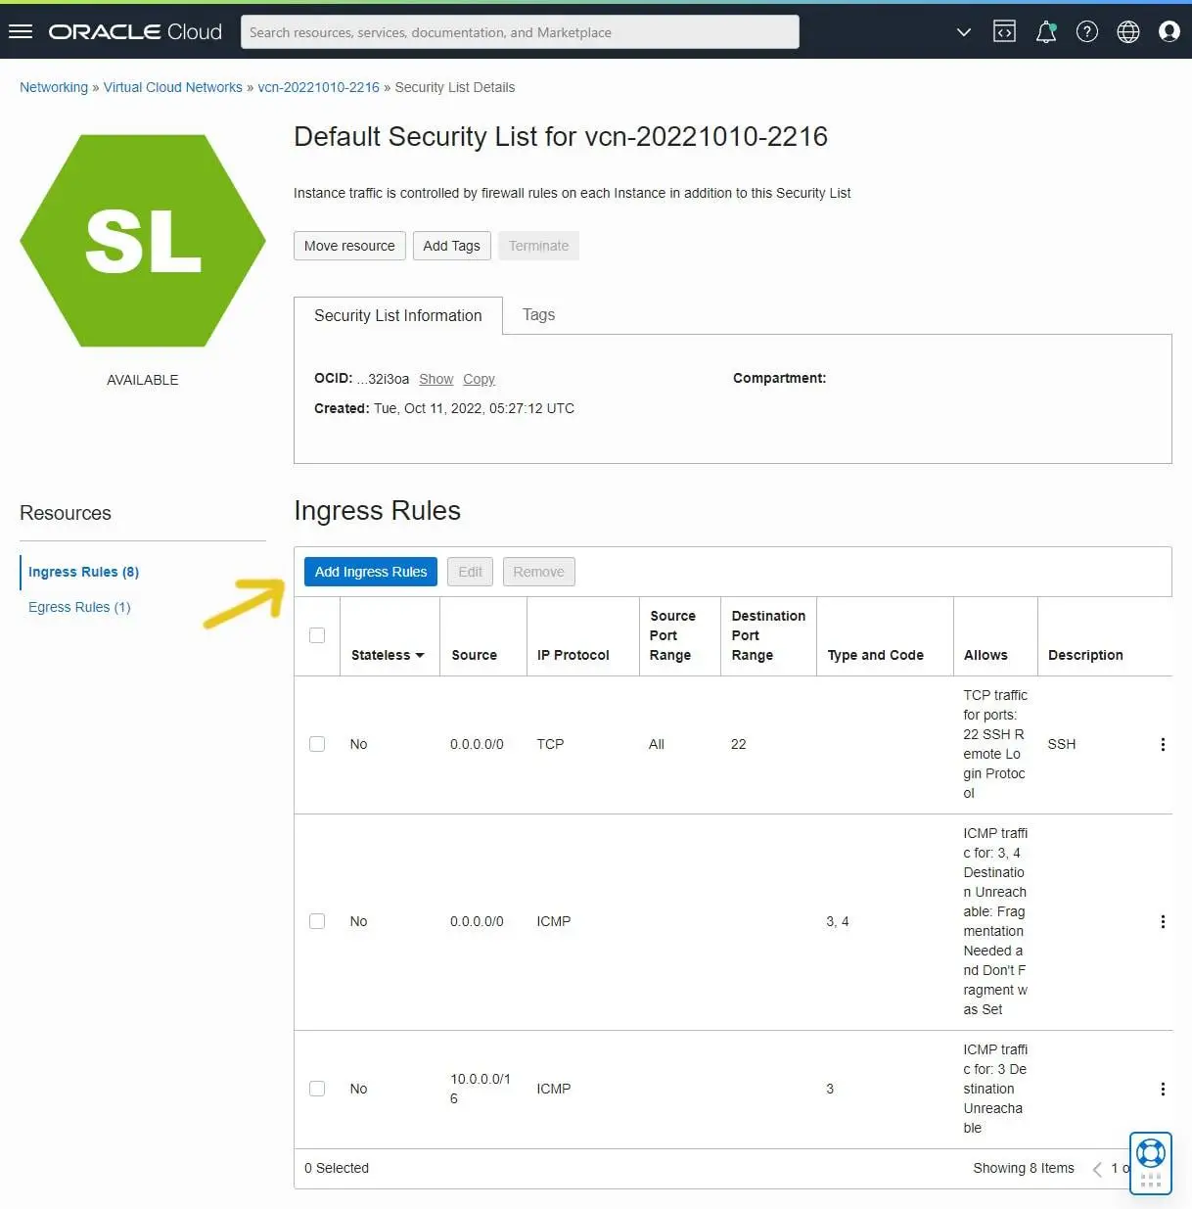Click the 0 Selected status text
This screenshot has width=1192, height=1209.
point(336,1168)
